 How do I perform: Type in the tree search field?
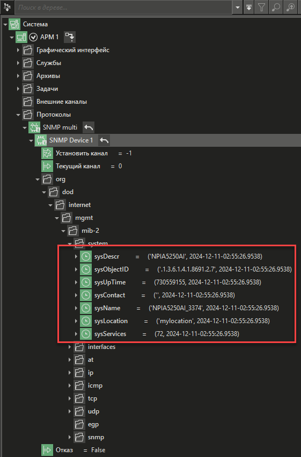(x=123, y=8)
